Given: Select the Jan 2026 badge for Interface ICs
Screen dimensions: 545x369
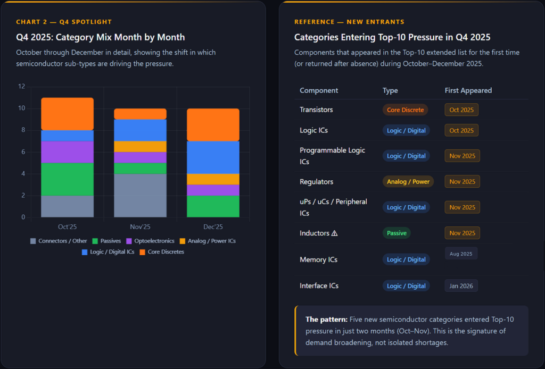Looking at the screenshot, I should (461, 286).
